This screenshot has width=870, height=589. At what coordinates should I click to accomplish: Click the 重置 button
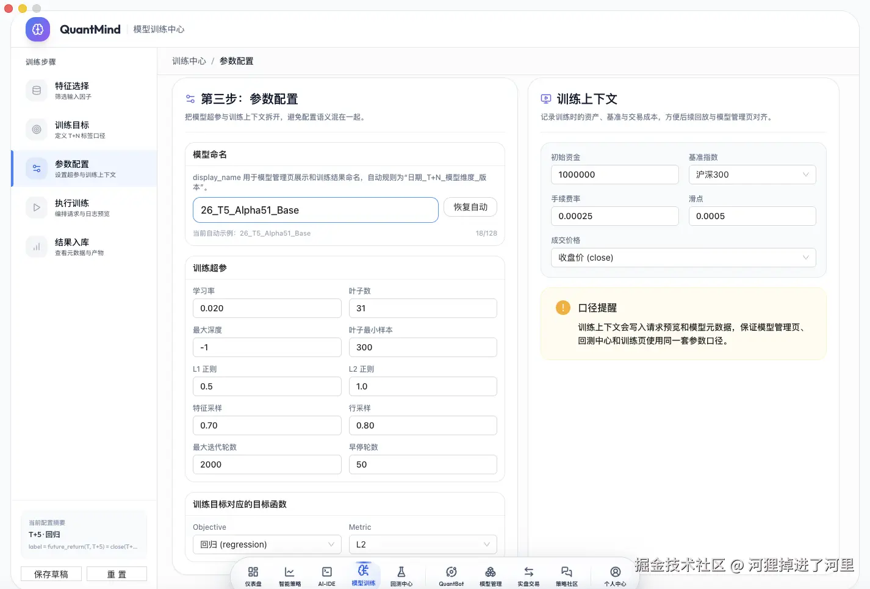pyautogui.click(x=117, y=574)
